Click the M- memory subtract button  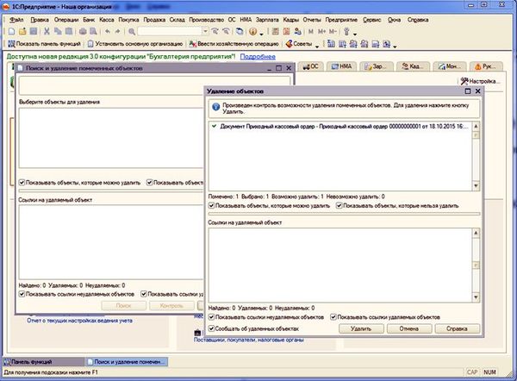[x=333, y=31]
